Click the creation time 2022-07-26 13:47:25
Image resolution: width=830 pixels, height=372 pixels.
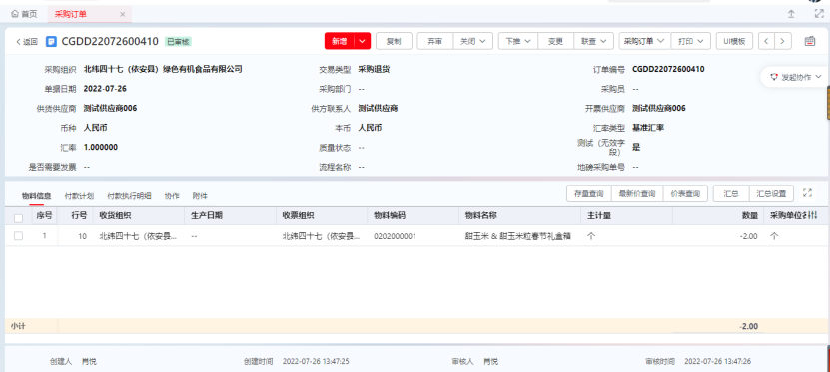click(316, 361)
